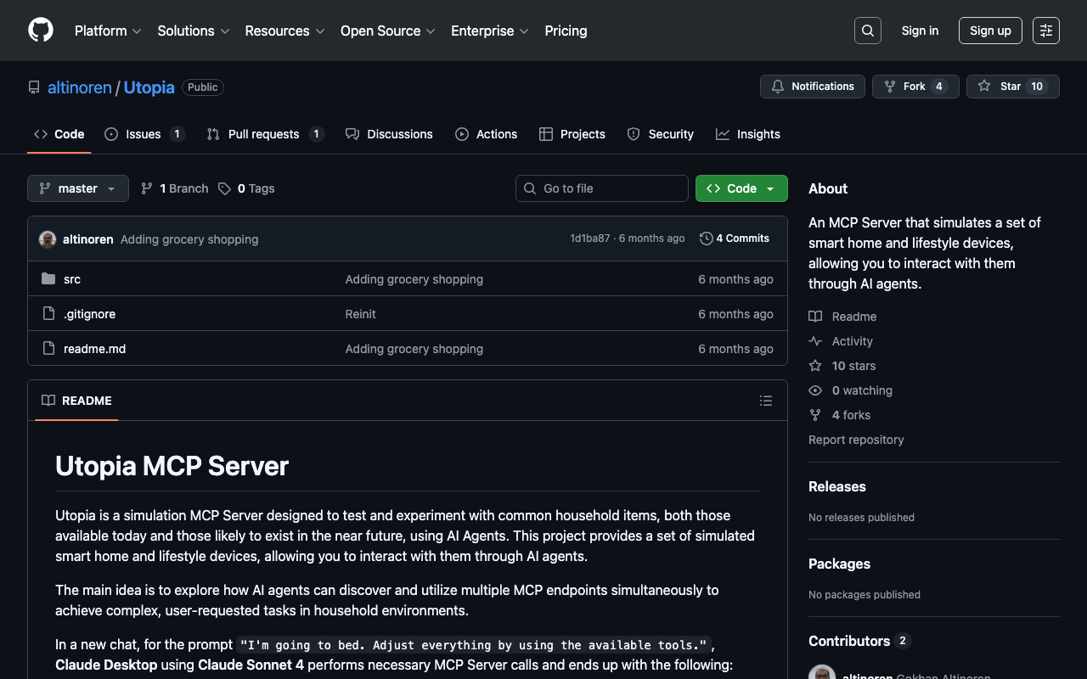Click the src folder icon
The width and height of the screenshot is (1087, 679).
48,279
